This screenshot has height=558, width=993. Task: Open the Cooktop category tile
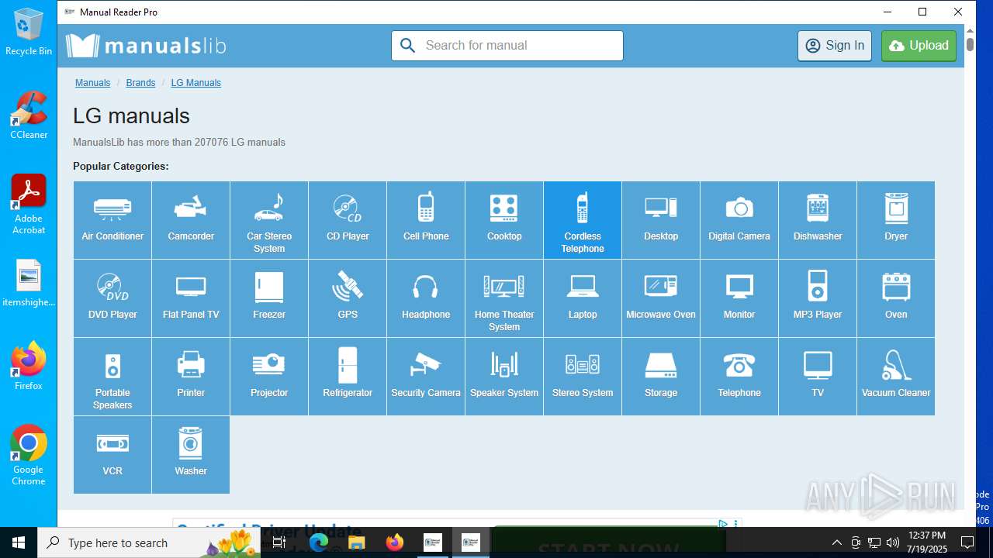pyautogui.click(x=504, y=220)
